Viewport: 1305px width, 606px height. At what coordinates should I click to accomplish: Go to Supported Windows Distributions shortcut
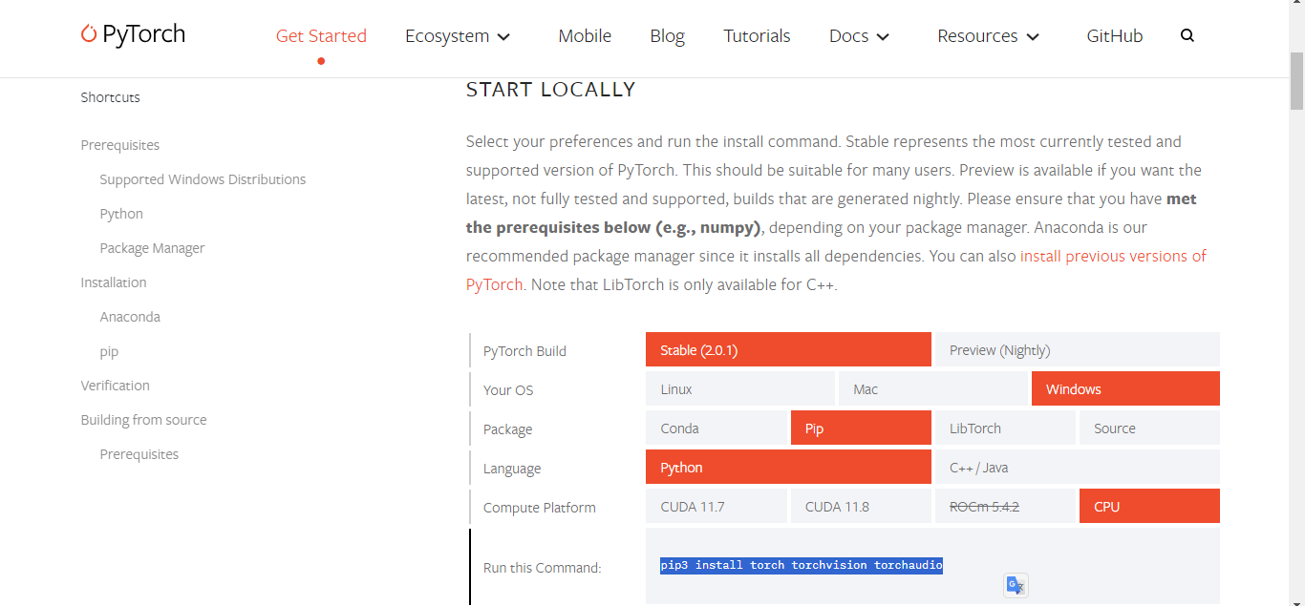pyautogui.click(x=203, y=179)
